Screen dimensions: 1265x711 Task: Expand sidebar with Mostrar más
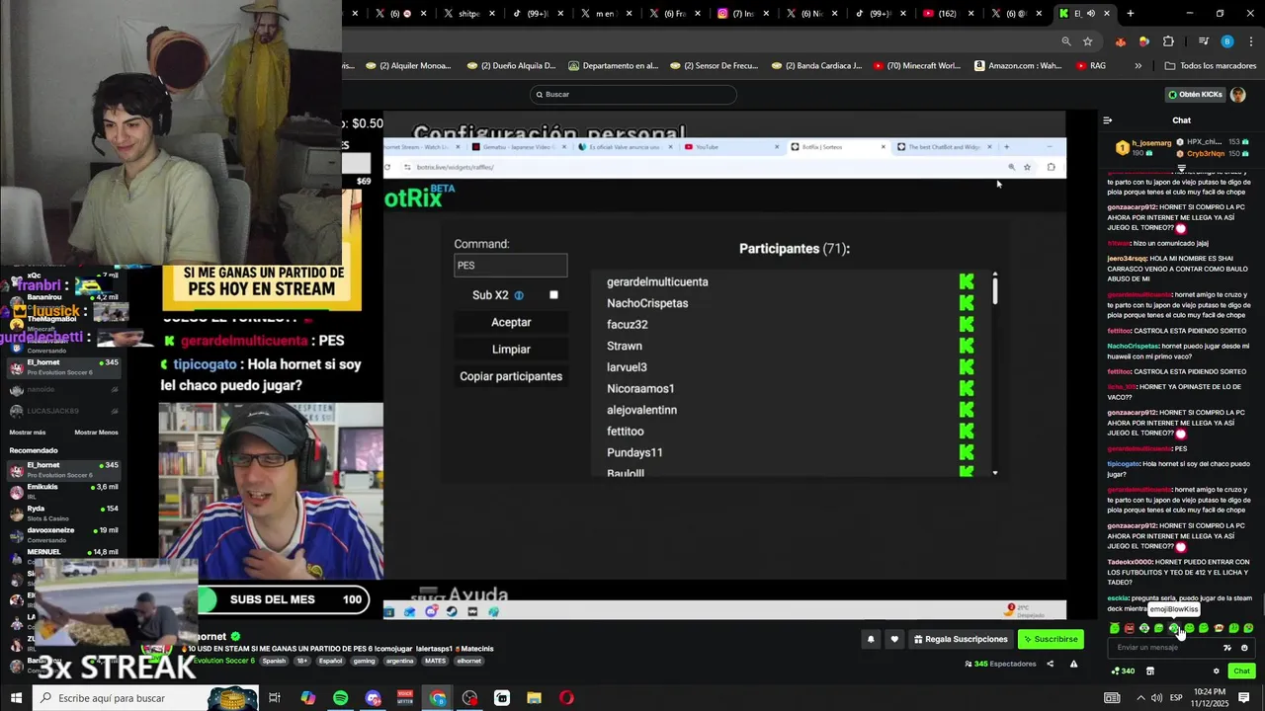[x=28, y=433]
